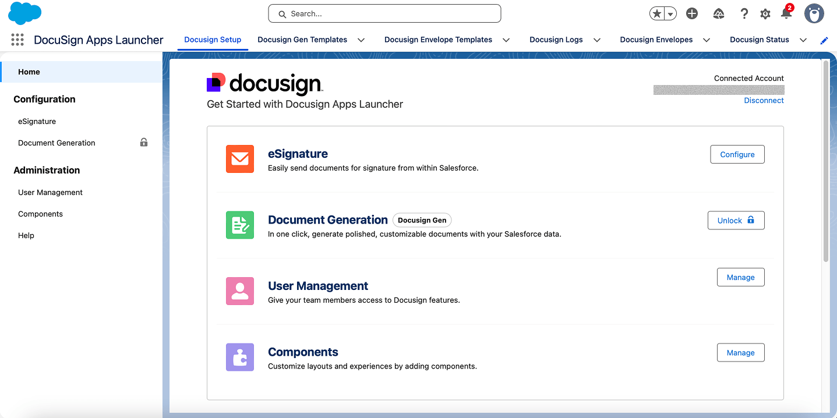Click the pencil icon to edit navigation

[824, 40]
